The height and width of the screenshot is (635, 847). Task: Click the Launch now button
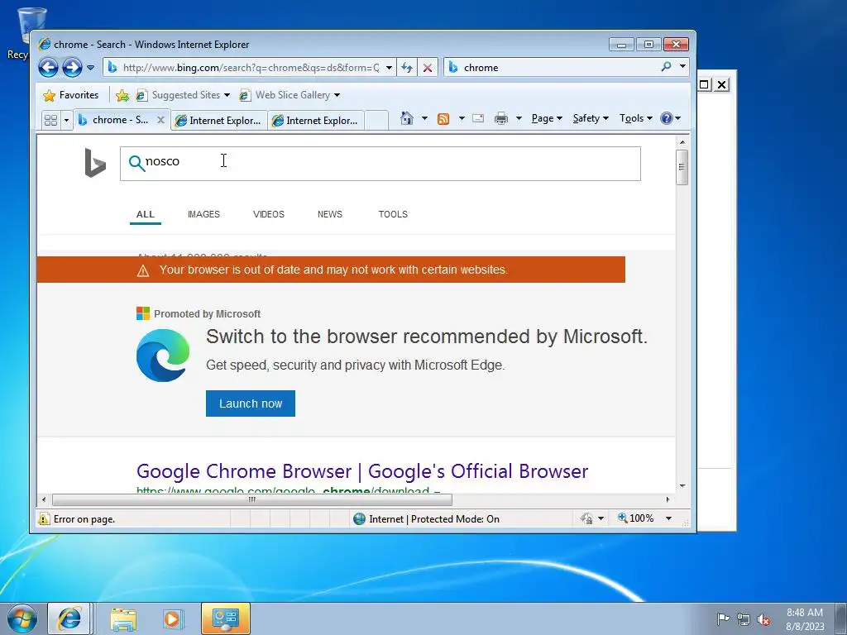pos(251,403)
